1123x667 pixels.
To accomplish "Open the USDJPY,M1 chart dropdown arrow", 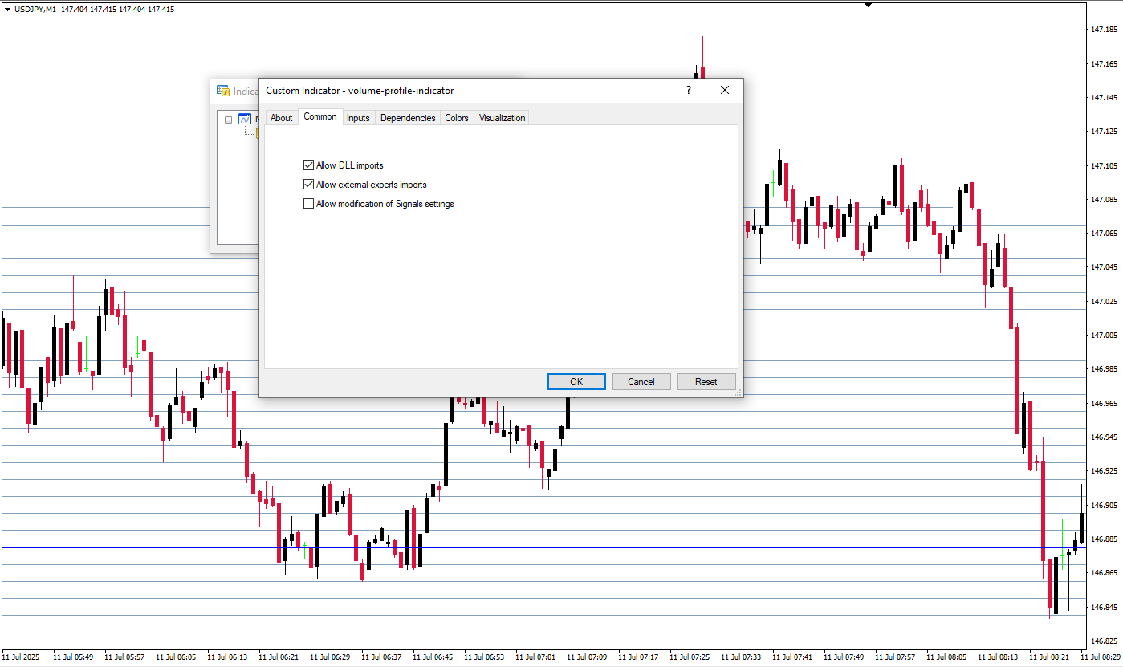I will pos(7,9).
